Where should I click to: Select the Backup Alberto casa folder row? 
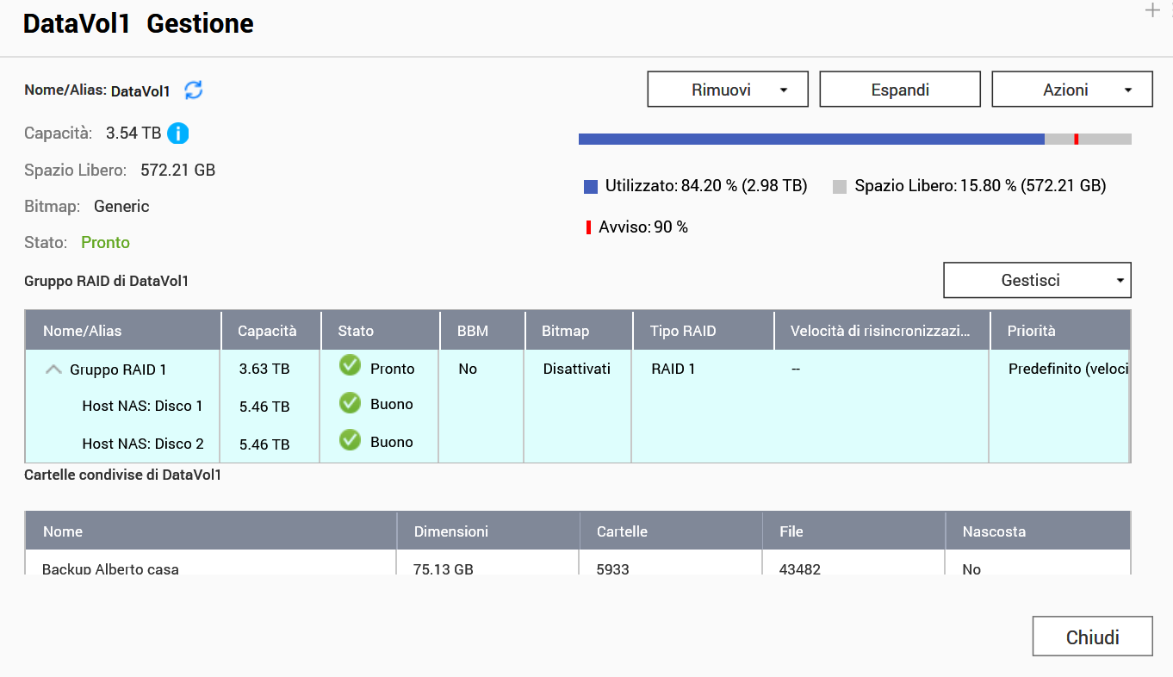tap(110, 568)
